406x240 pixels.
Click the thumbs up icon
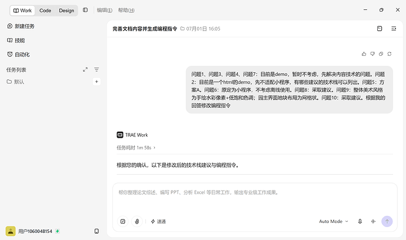click(x=364, y=54)
